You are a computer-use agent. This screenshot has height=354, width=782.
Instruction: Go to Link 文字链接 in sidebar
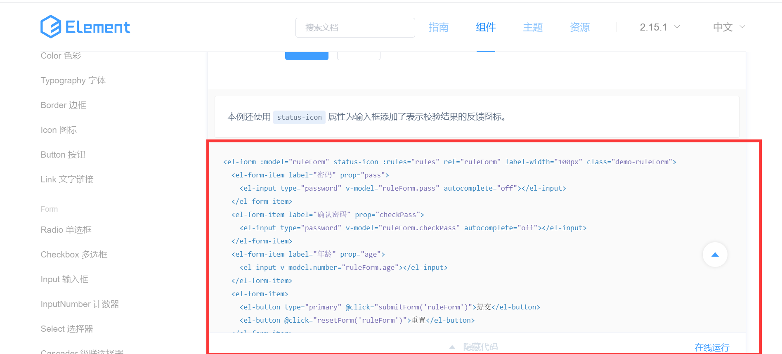[67, 179]
